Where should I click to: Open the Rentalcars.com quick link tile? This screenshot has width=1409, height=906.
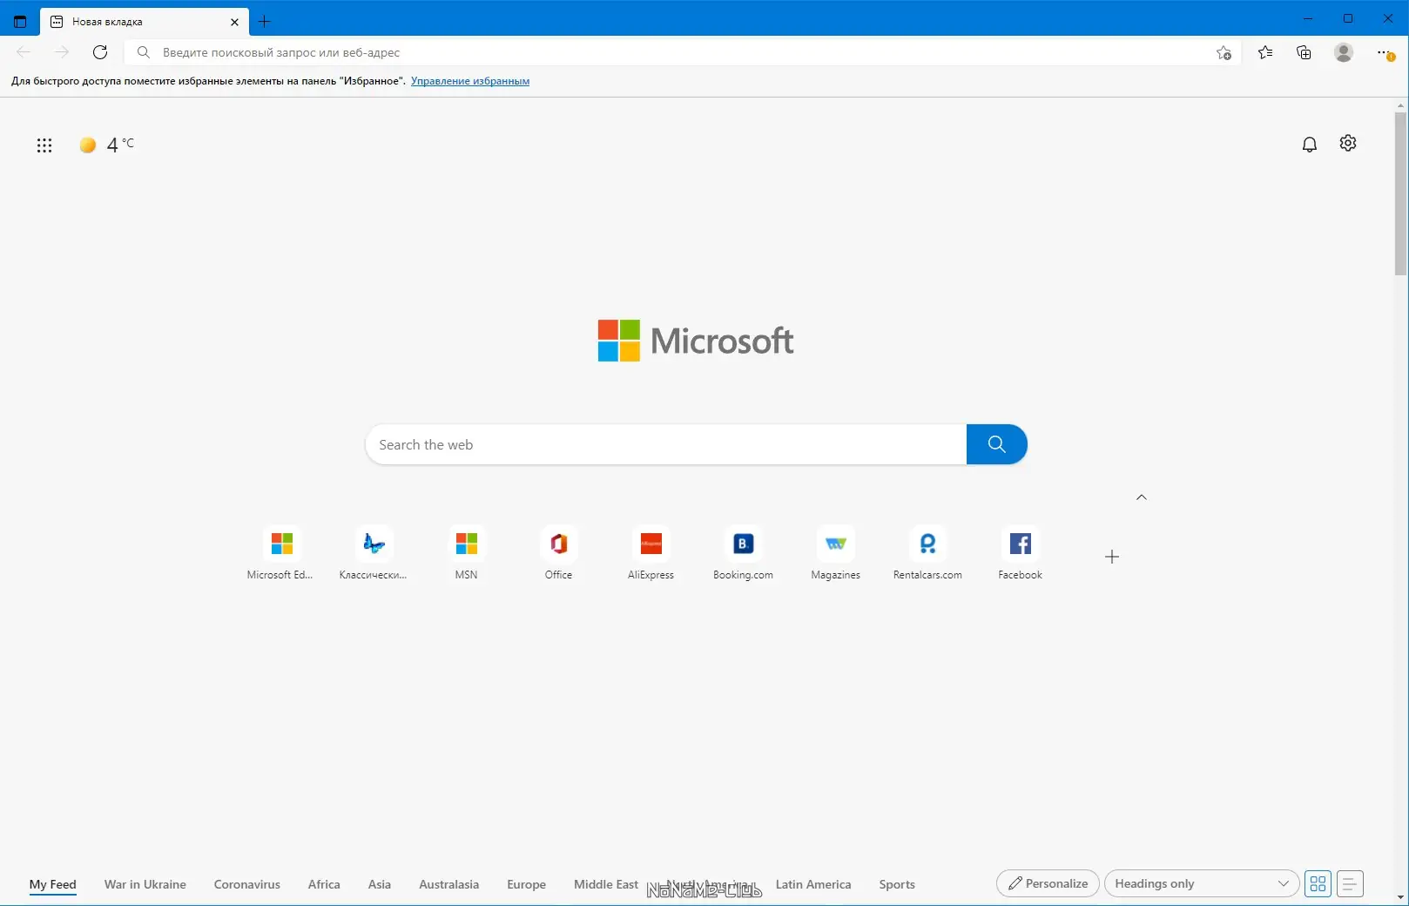[928, 553]
